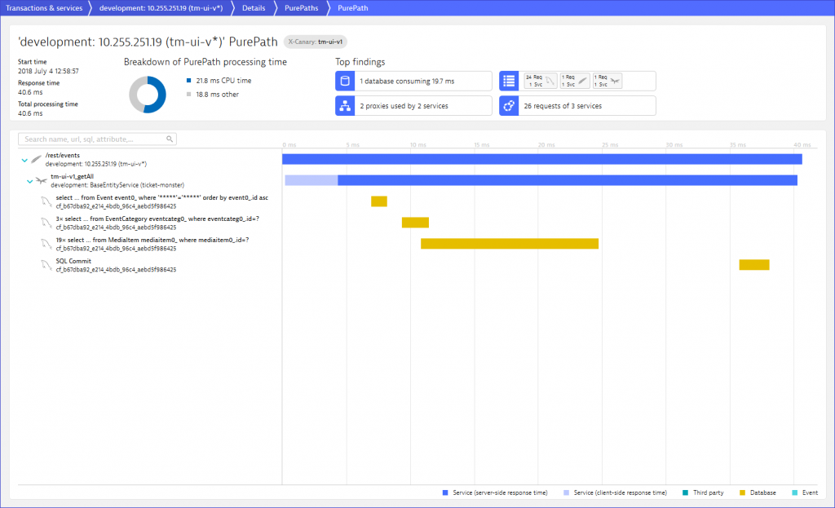Select the 24 Req 1 Svc chip
Viewport: 835px width, 508px height.
tap(539, 81)
